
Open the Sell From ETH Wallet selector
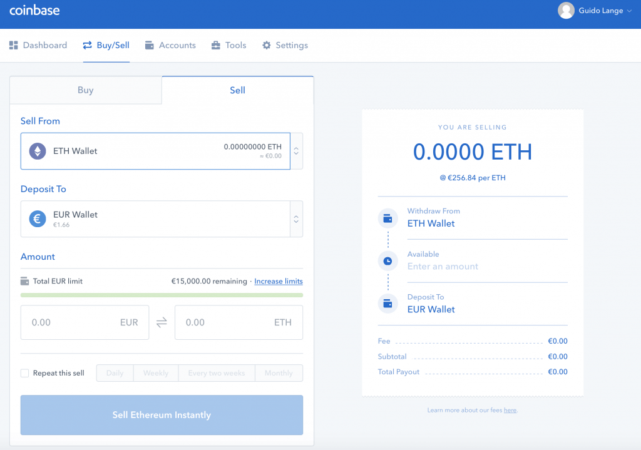point(155,151)
